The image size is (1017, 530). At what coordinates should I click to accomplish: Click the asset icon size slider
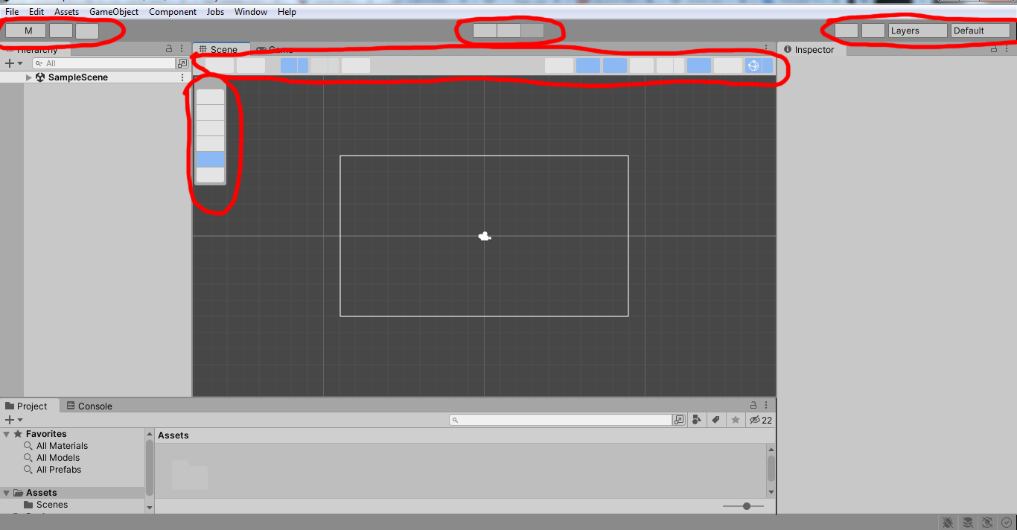(x=746, y=506)
